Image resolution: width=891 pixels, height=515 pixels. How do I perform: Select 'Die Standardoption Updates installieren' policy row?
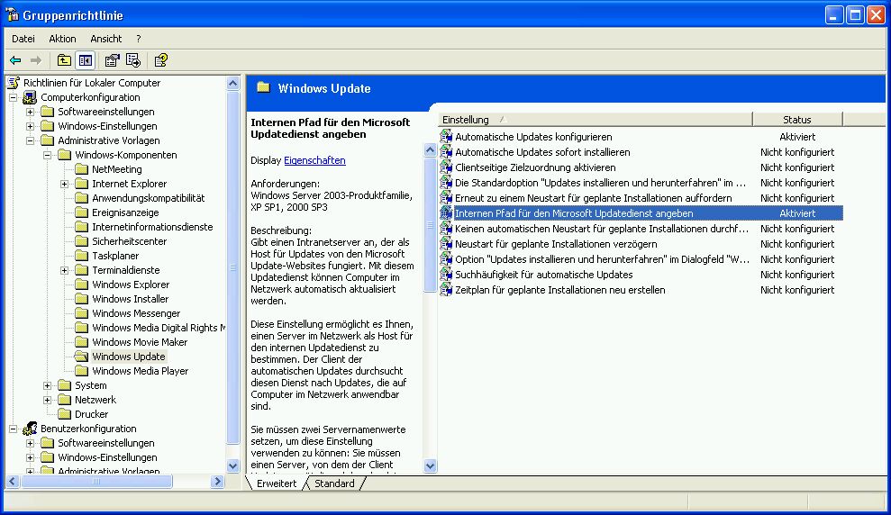pos(641,182)
